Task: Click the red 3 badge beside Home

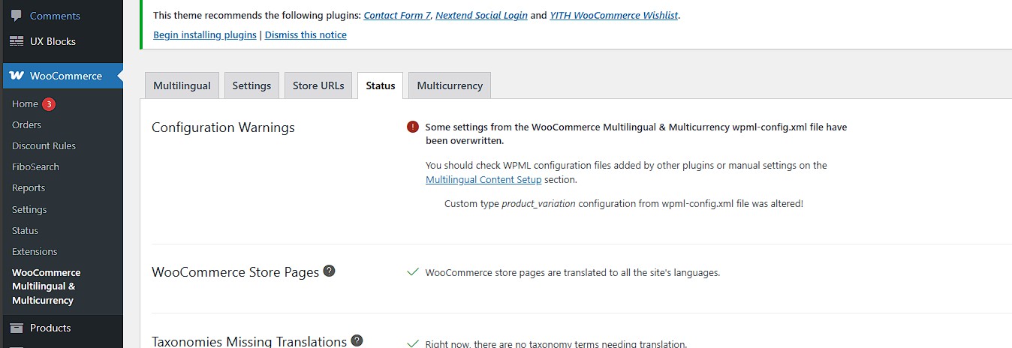Action: tap(48, 104)
